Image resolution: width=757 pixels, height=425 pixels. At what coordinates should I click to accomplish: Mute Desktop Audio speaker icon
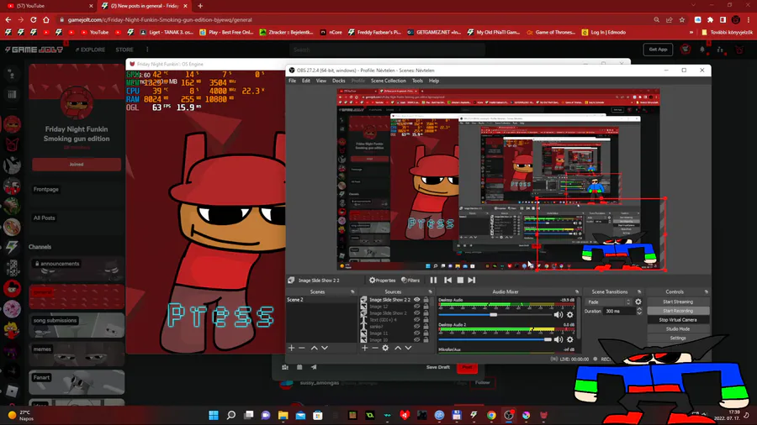558,315
